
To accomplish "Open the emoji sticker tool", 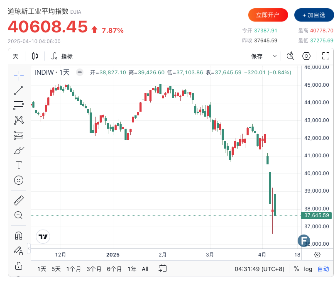I will point(19,180).
